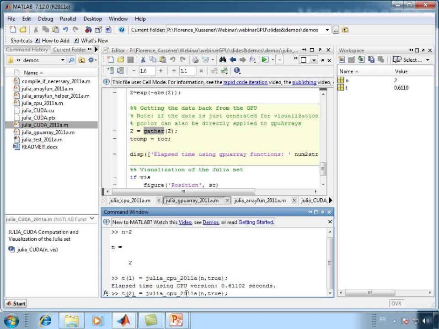Click the Editor's New file icon
The height and width of the screenshot is (329, 439).
coord(111,59)
